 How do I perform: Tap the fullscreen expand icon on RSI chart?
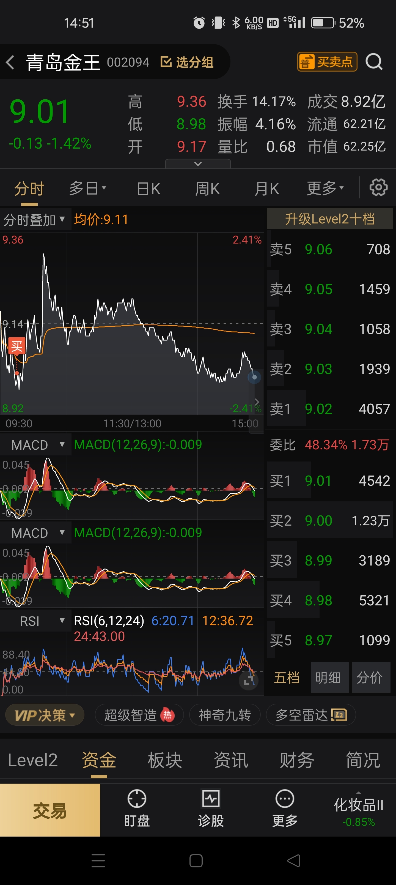coord(248,680)
